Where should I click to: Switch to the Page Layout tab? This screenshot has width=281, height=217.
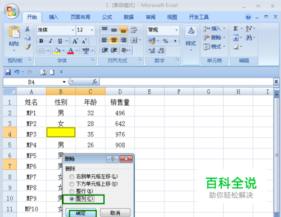pyautogui.click(x=80, y=17)
